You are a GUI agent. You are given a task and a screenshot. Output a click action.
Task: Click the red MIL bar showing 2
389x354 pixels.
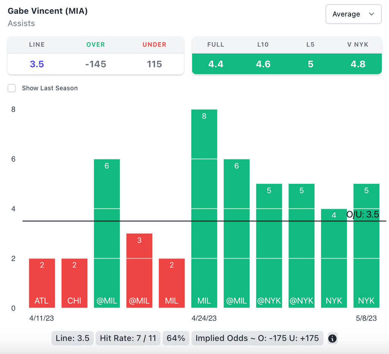(172, 283)
